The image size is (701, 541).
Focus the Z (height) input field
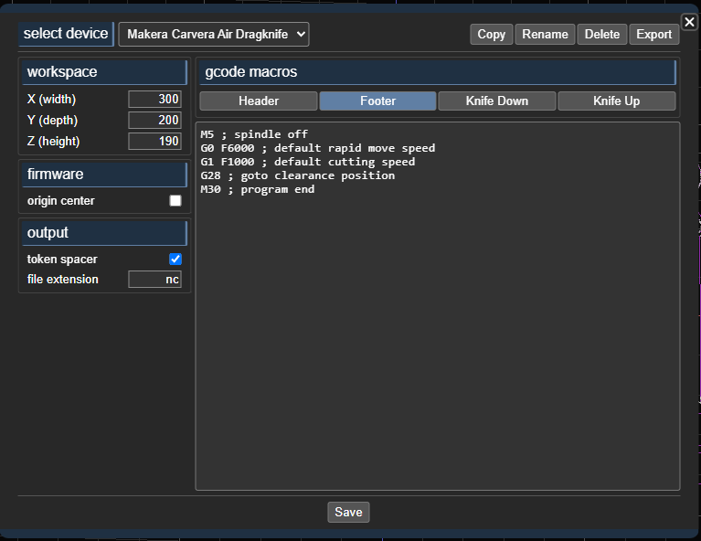[x=154, y=141]
